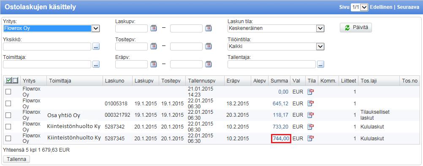423x166 pixels.
Task: Go to Edellinen page link
Action: [x=381, y=7]
